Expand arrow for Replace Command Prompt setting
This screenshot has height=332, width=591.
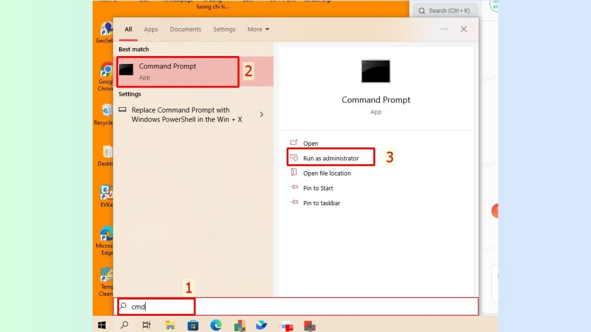point(262,115)
